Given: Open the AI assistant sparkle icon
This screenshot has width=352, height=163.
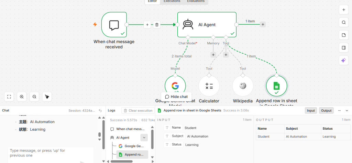Looking at the screenshot, I should 343,61.
